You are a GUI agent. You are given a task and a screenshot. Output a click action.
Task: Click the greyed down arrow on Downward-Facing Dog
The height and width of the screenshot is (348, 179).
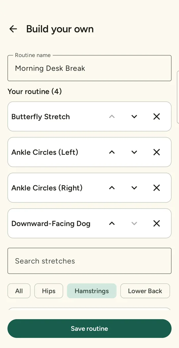point(134,223)
